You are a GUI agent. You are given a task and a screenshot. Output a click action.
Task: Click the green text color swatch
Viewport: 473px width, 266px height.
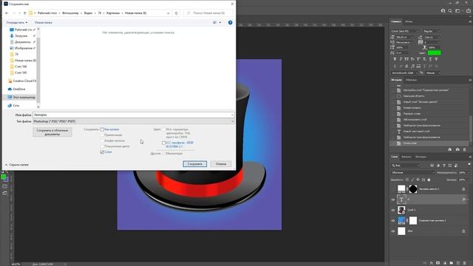435,52
